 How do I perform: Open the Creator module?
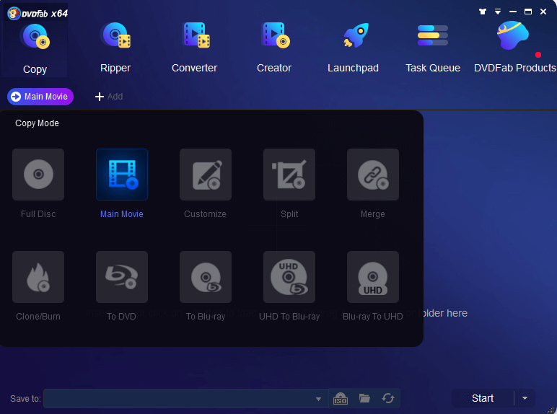click(x=274, y=48)
